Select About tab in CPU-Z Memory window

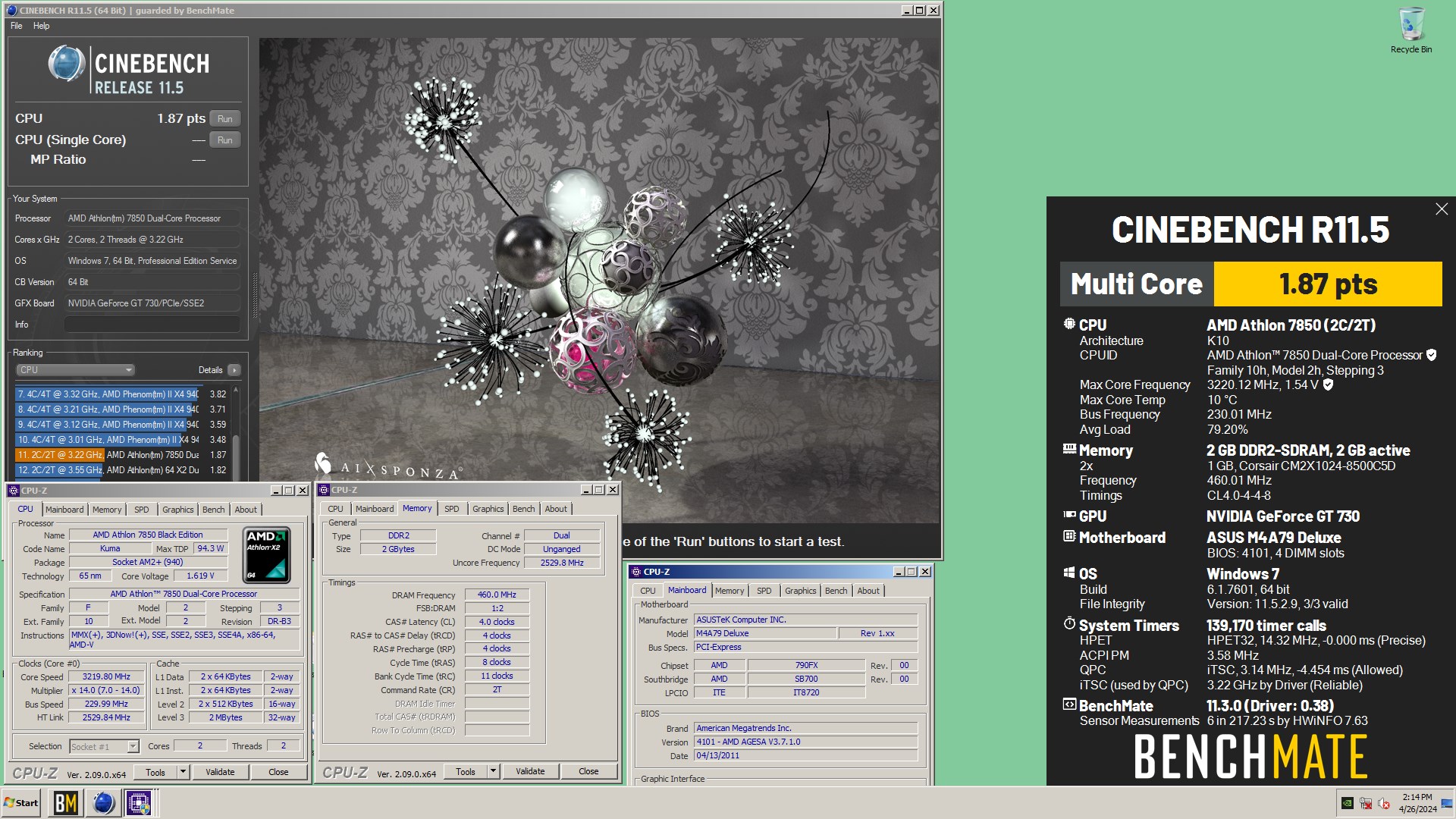pos(556,509)
